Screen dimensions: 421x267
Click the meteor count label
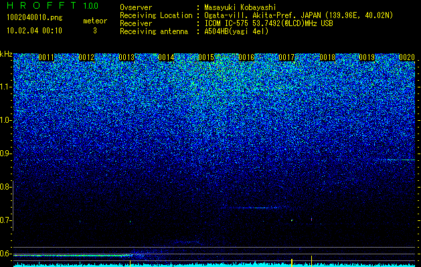[x=95, y=21]
